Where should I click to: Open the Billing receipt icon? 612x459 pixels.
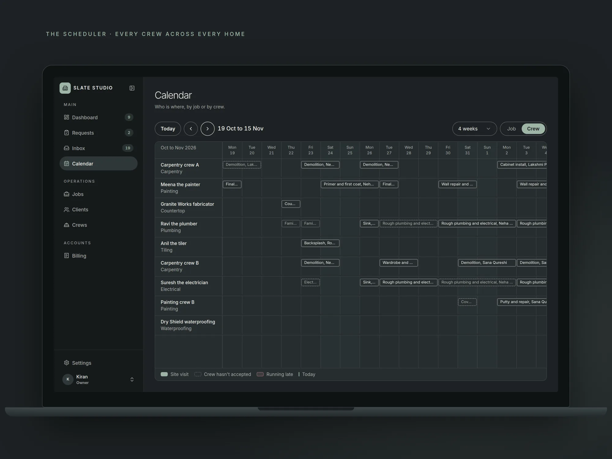pyautogui.click(x=66, y=256)
